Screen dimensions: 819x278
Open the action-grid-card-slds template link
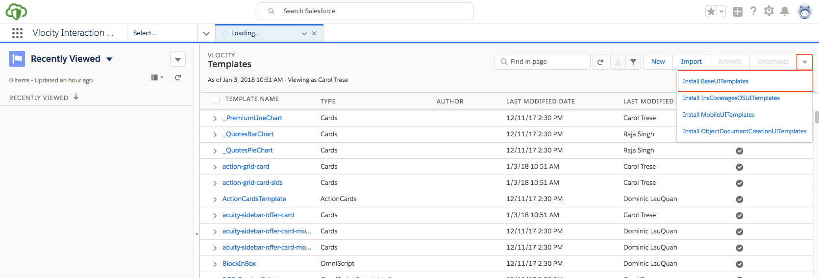(x=252, y=183)
